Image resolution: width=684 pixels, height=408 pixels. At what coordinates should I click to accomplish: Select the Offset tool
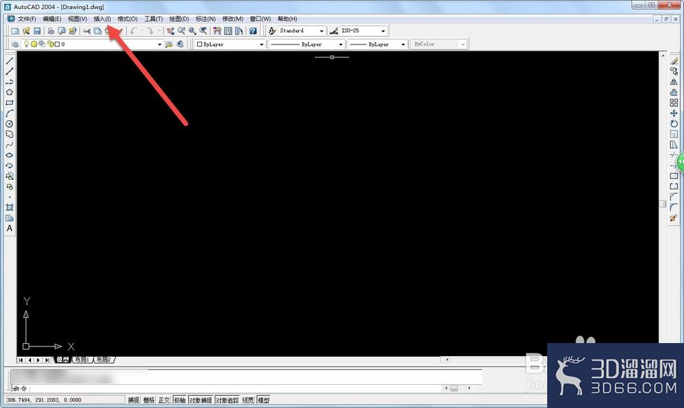pyautogui.click(x=674, y=92)
